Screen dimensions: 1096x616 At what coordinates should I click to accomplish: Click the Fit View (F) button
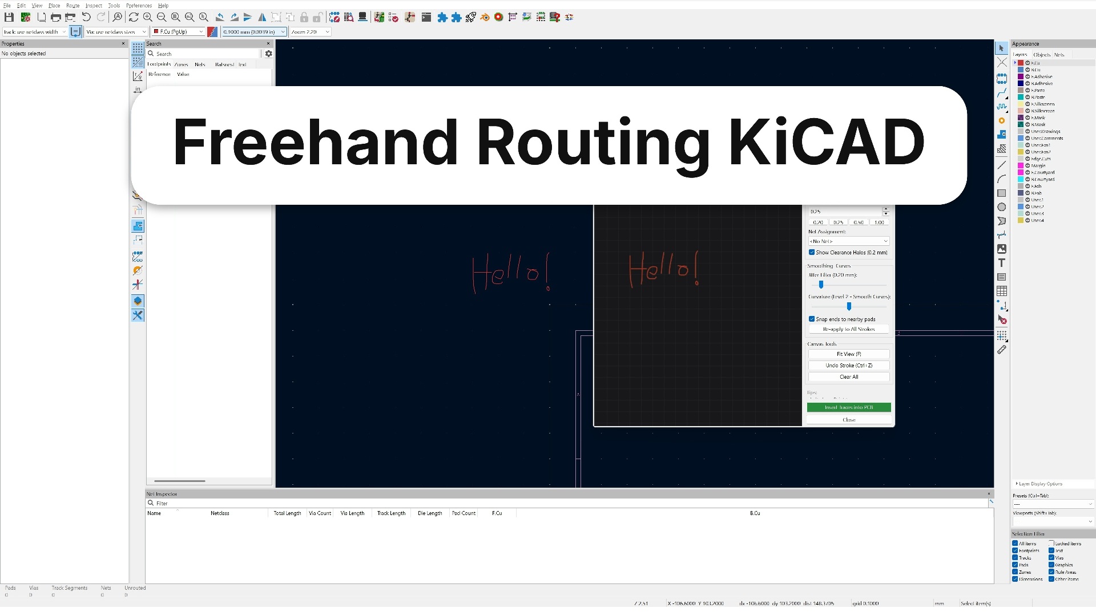[x=849, y=354]
